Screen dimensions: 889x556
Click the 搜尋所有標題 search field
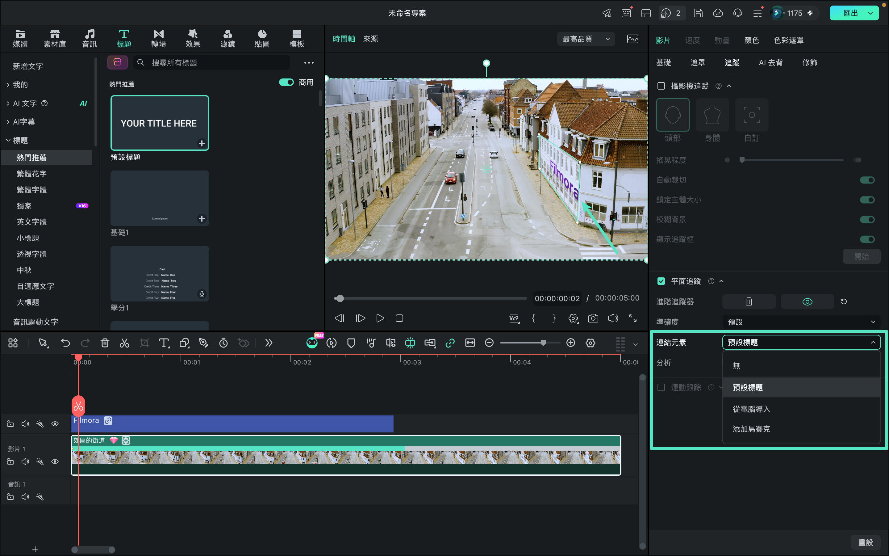[211, 63]
